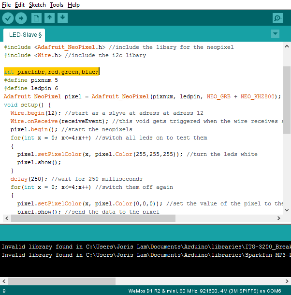
Task: Click the '#define pixnum 5' line
Action: coord(31,80)
